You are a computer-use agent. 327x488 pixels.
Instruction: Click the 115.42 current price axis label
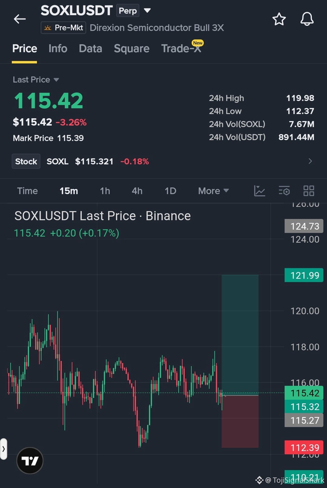click(x=304, y=393)
